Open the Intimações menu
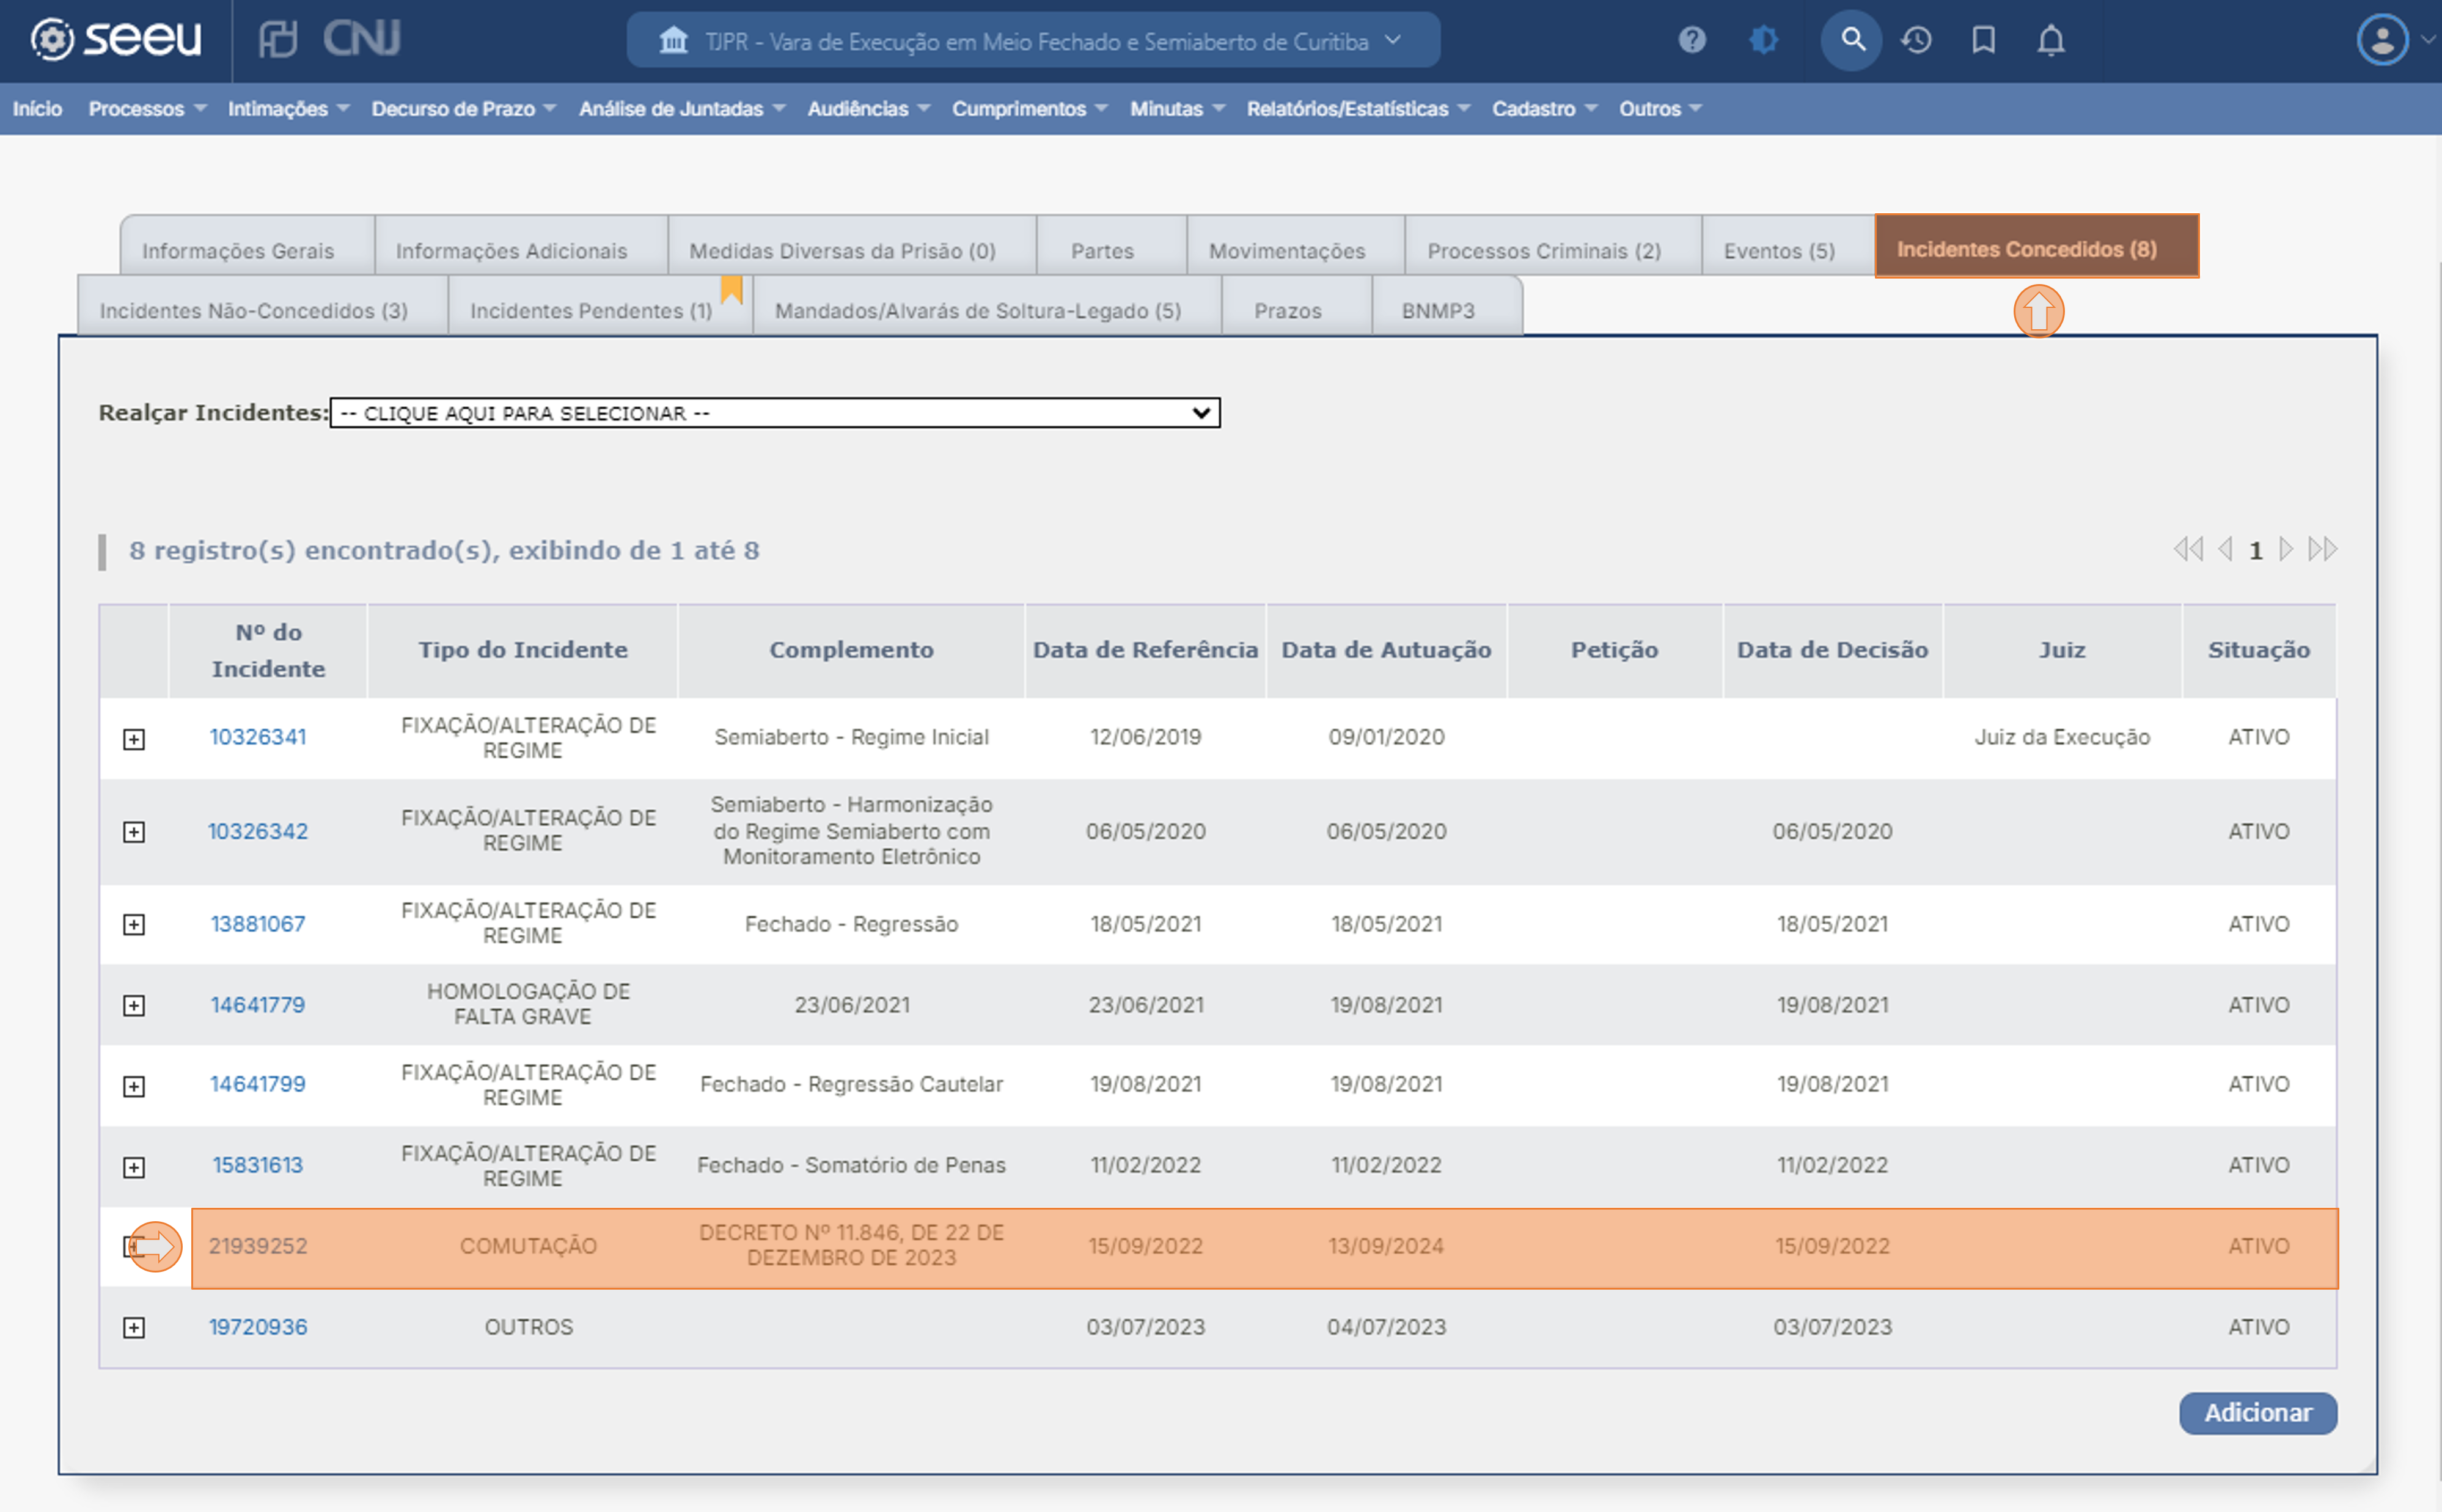Image resolution: width=2442 pixels, height=1512 pixels. (x=288, y=109)
